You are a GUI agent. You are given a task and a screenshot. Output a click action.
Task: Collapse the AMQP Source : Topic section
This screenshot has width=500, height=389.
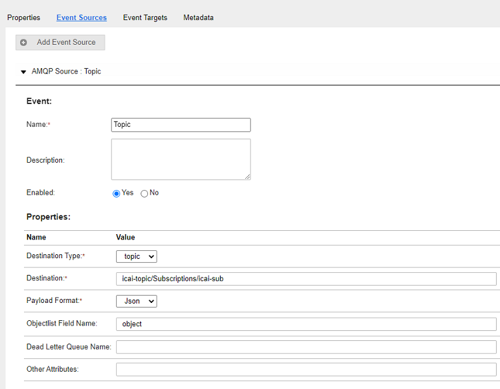tap(23, 72)
